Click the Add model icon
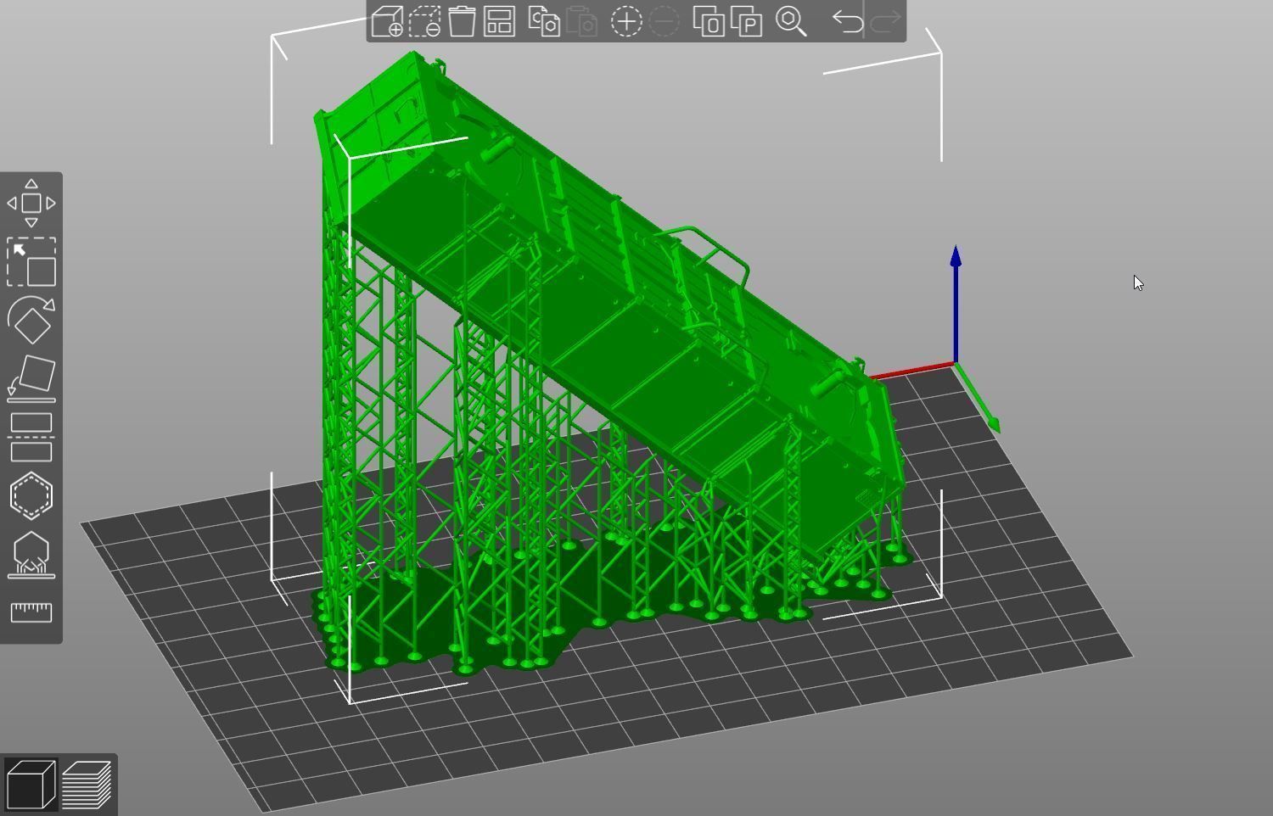 [387, 21]
